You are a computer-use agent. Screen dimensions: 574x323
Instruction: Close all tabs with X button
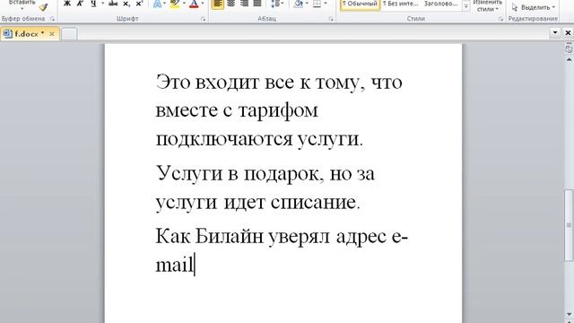[568, 32]
